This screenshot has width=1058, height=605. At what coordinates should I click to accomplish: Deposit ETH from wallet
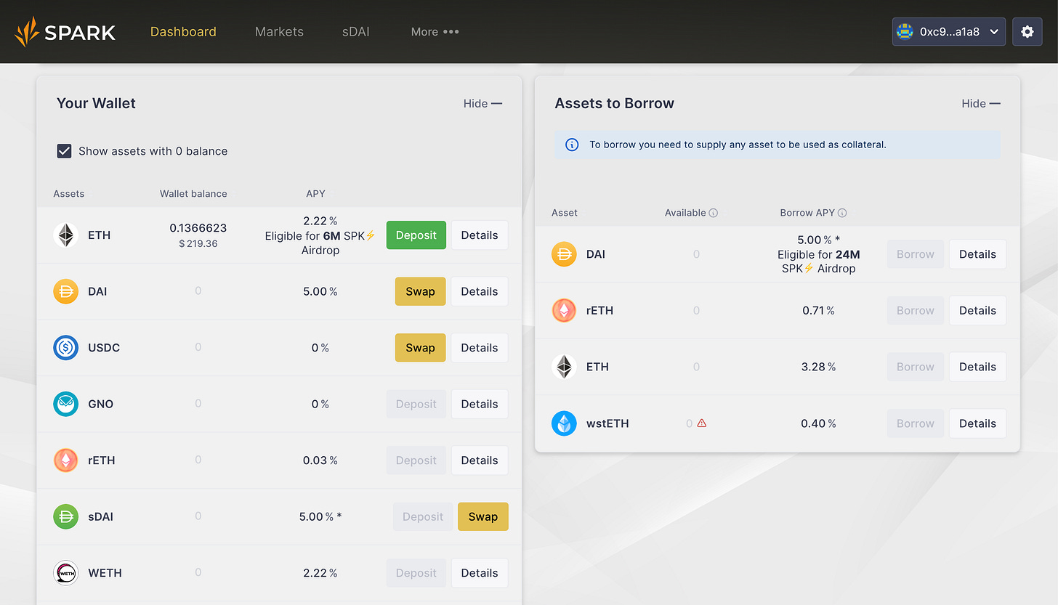click(x=416, y=235)
